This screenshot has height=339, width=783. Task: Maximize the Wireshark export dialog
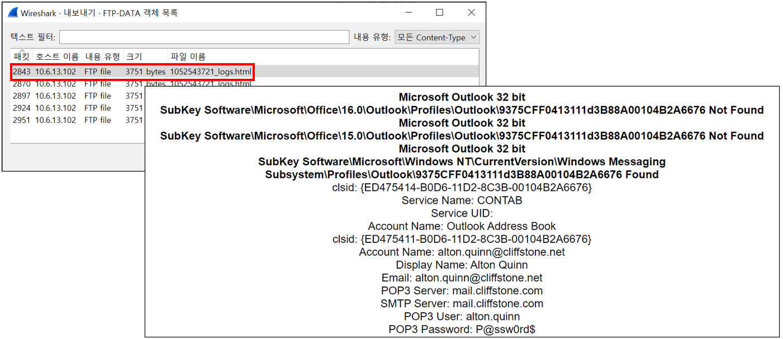coord(439,12)
